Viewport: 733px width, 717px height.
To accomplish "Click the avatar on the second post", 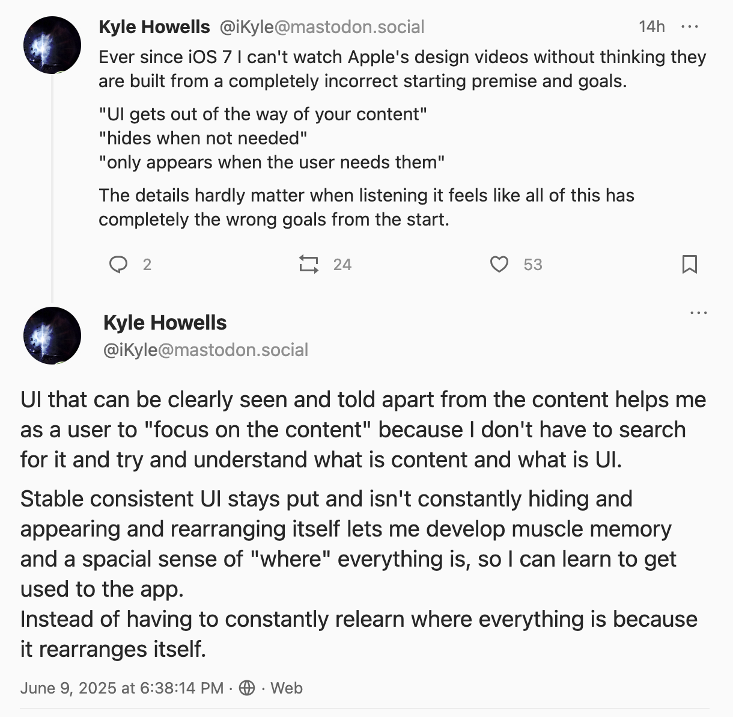I will click(x=52, y=336).
